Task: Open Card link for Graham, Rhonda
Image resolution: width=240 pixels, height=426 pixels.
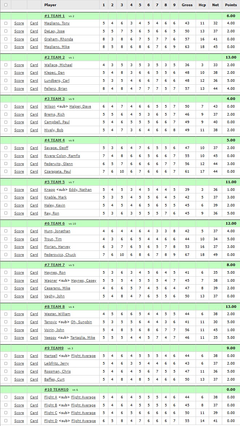Action: (x=34, y=39)
